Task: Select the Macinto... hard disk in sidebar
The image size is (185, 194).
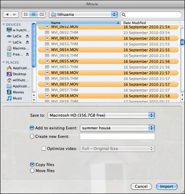Action: tap(18, 48)
